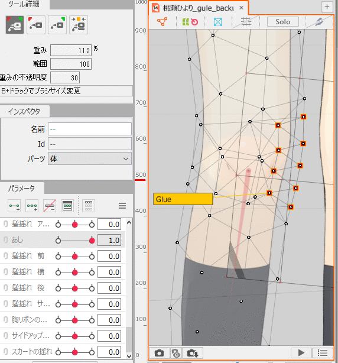Click the add two key points parameter icon
The image size is (338, 363).
point(14,206)
